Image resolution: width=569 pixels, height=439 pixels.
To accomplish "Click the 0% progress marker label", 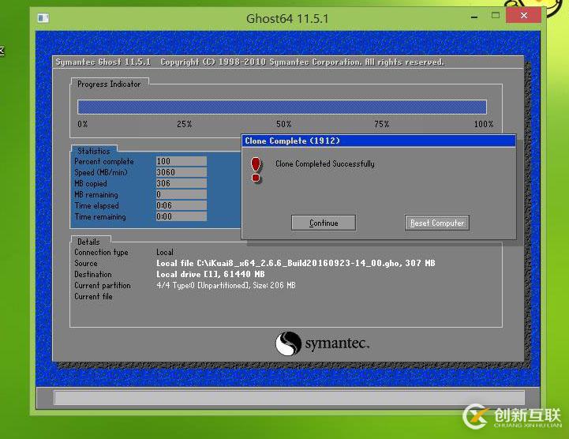I will (82, 124).
